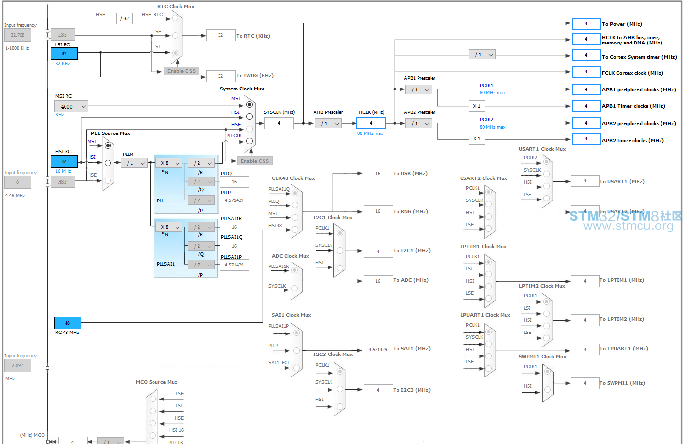Click the HSE input frequency field showing 8
Screen dimensions: 683x444
(18, 182)
